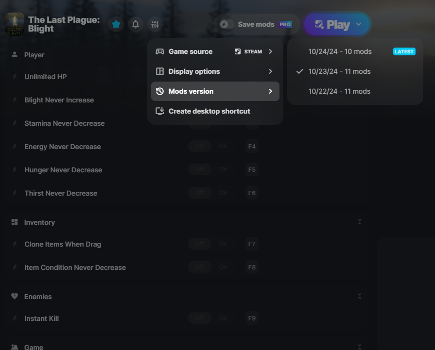Click the Player category person icon
The width and height of the screenshot is (435, 350).
coord(15,54)
